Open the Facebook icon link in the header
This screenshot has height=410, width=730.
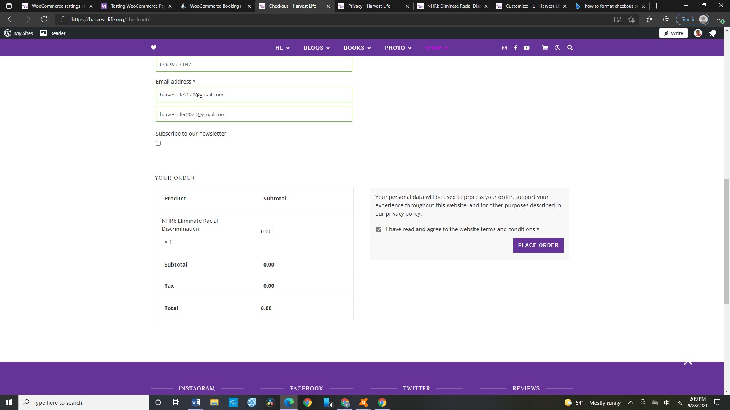pos(515,48)
